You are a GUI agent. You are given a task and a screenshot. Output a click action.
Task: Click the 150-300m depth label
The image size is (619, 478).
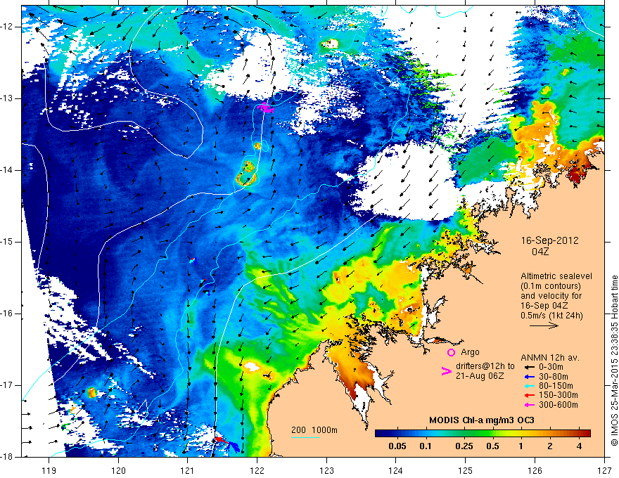pos(559,396)
